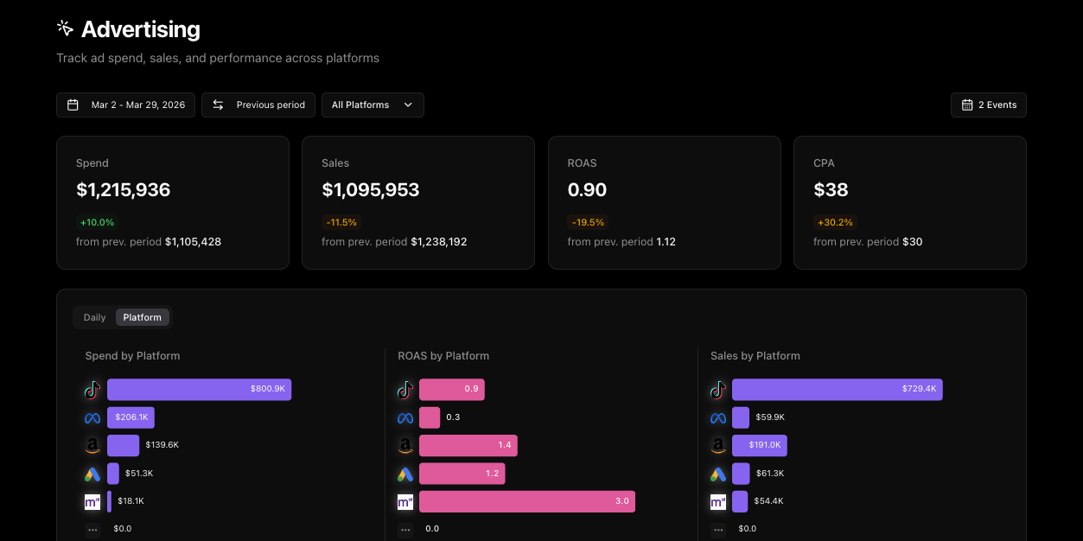Select the $800.9K TikTok spend bar
The width and height of the screenshot is (1083, 541).
[199, 390]
